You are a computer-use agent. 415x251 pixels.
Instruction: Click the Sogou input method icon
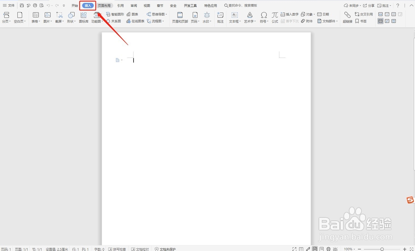pyautogui.click(x=410, y=200)
